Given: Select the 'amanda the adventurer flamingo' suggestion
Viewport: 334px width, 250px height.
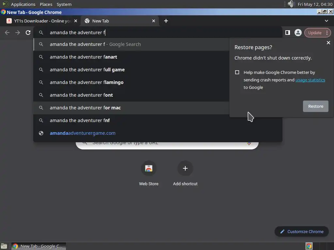Looking at the screenshot, I should pyautogui.click(x=131, y=82).
